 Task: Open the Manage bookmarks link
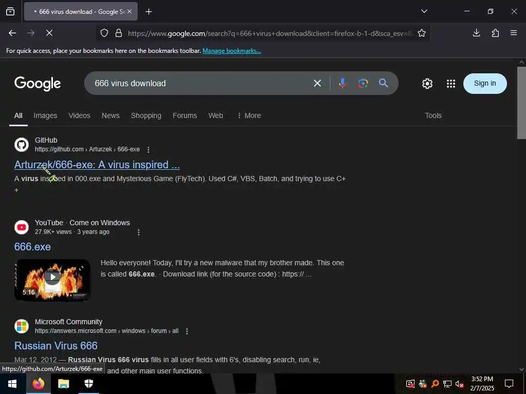pos(232,51)
